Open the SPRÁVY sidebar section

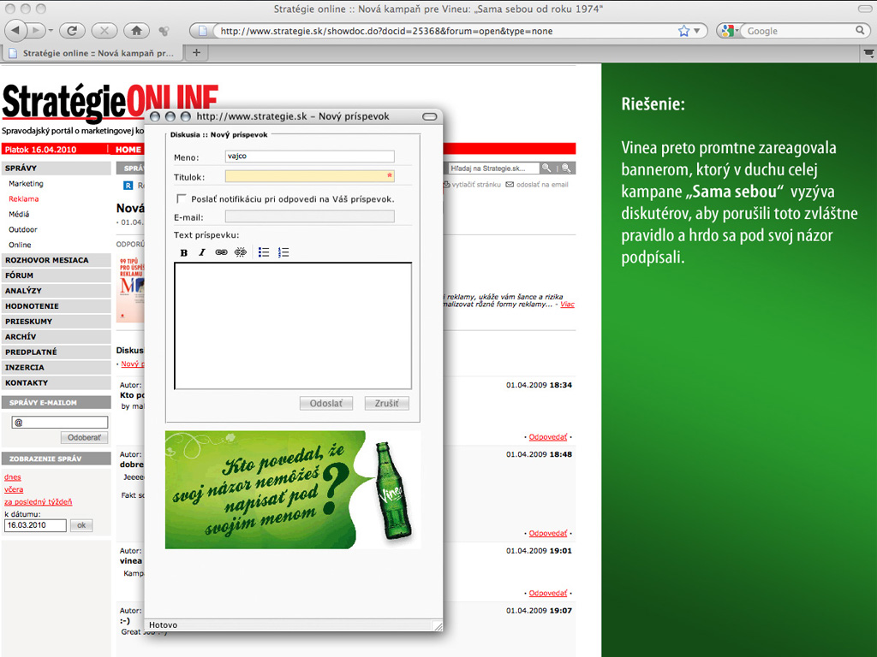coord(57,168)
